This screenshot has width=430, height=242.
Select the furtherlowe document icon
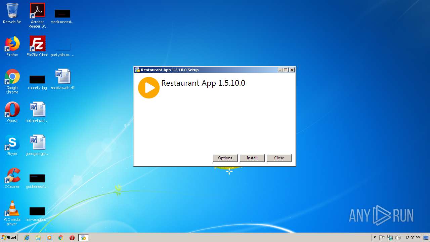point(37,112)
